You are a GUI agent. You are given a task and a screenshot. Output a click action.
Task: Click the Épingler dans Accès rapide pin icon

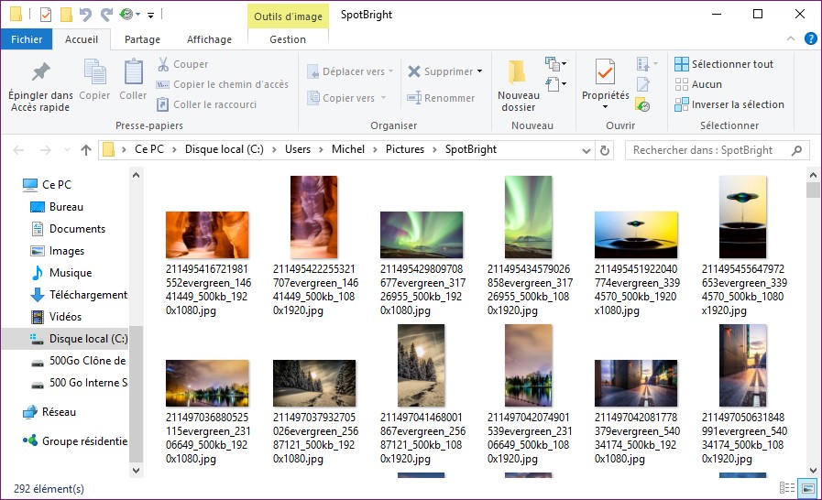(x=40, y=72)
